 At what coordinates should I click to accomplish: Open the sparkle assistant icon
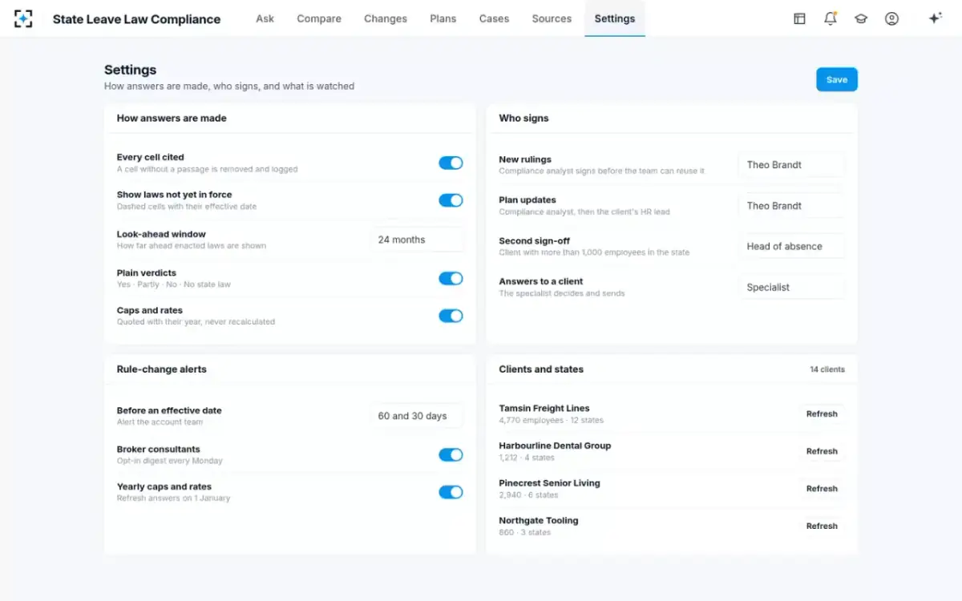(x=935, y=18)
